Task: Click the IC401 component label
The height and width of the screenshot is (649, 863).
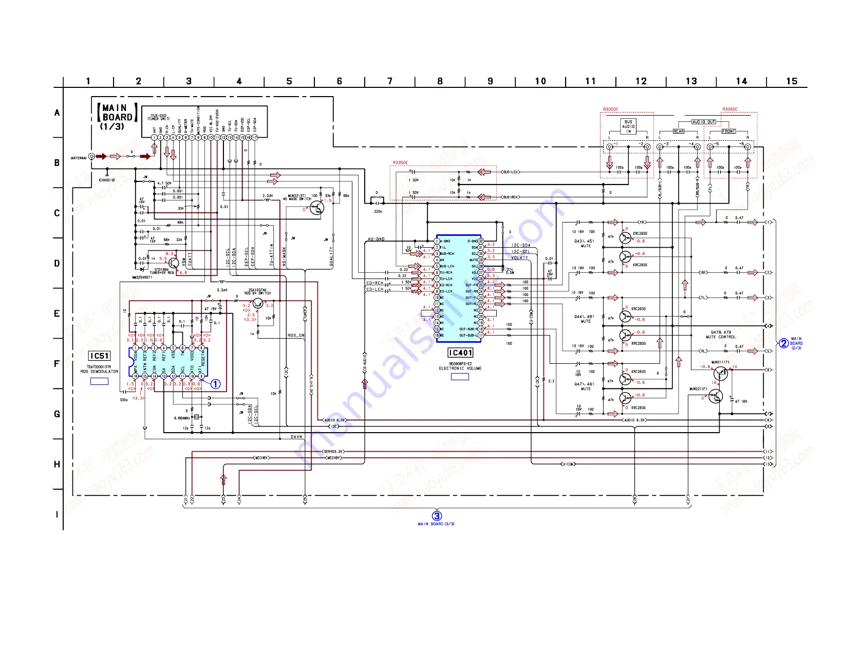Action: coord(460,353)
